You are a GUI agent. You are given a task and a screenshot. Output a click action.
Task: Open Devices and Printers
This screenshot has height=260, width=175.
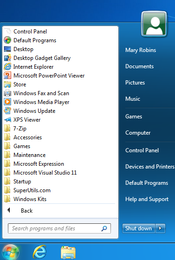(x=150, y=167)
